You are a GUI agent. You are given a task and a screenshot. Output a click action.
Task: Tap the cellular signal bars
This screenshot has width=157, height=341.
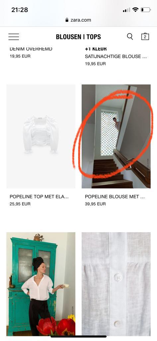[x=126, y=10]
